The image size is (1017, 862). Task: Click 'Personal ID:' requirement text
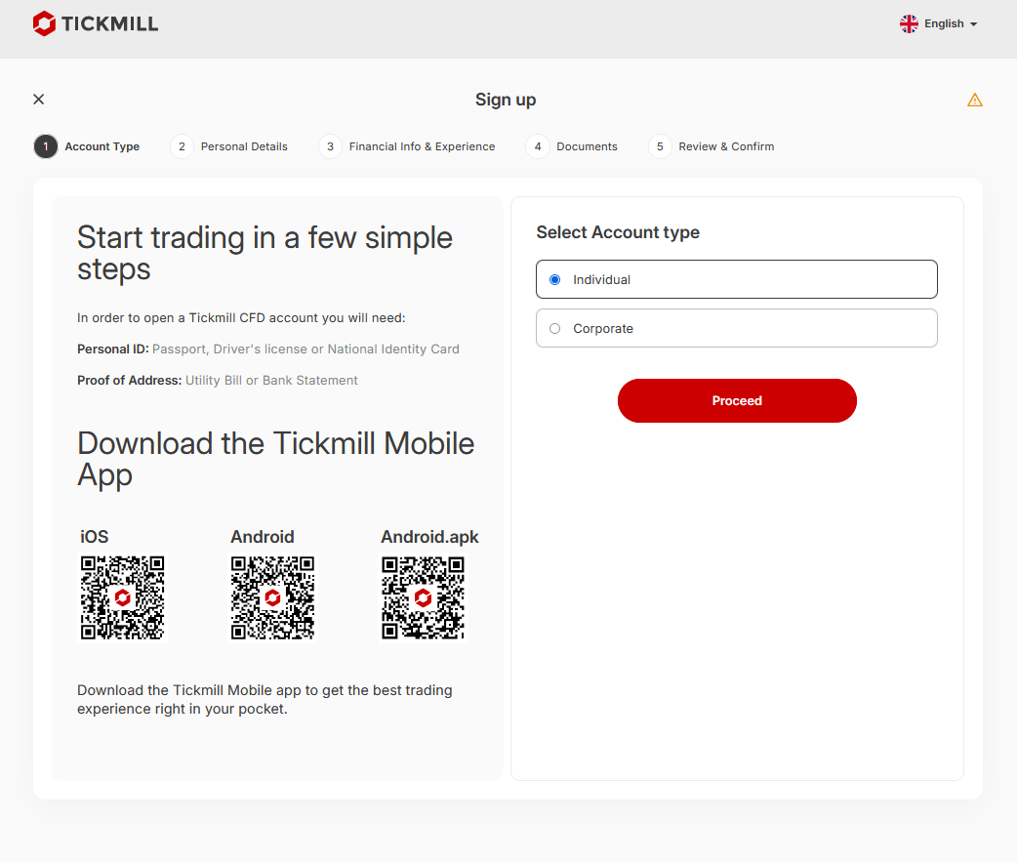tap(113, 349)
